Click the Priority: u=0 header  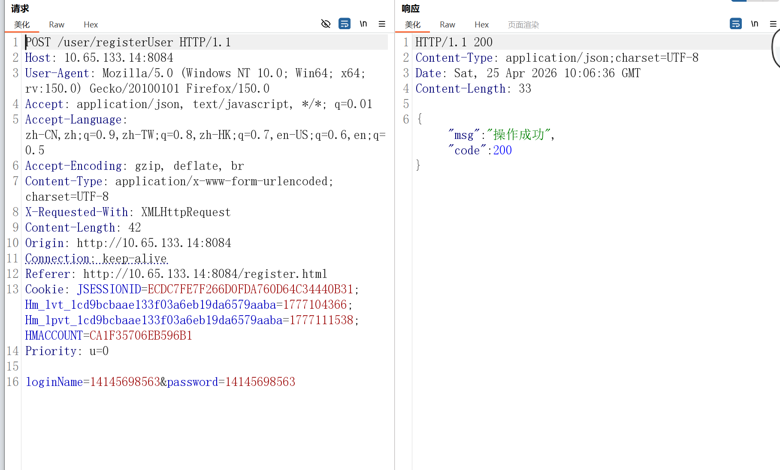[67, 351]
